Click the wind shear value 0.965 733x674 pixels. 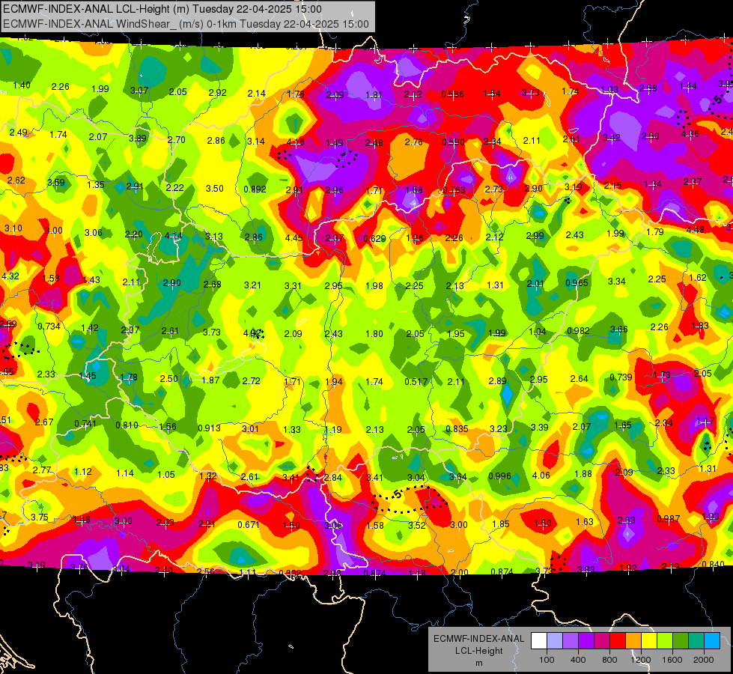click(x=577, y=282)
